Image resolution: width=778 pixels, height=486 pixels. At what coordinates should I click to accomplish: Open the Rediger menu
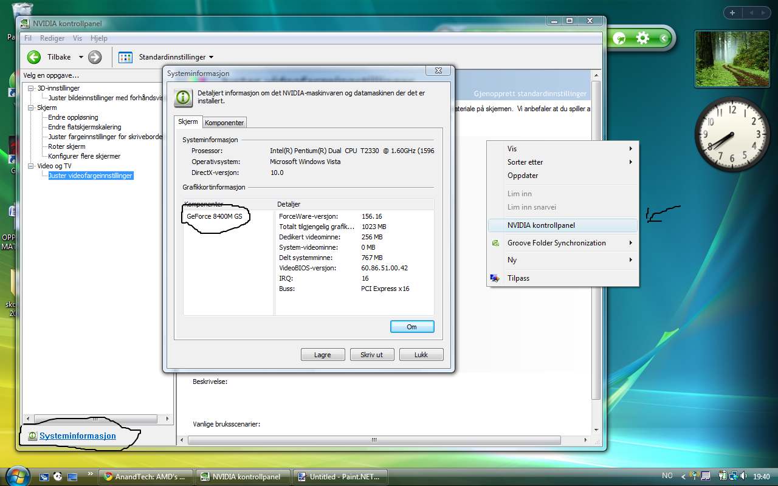coord(52,38)
